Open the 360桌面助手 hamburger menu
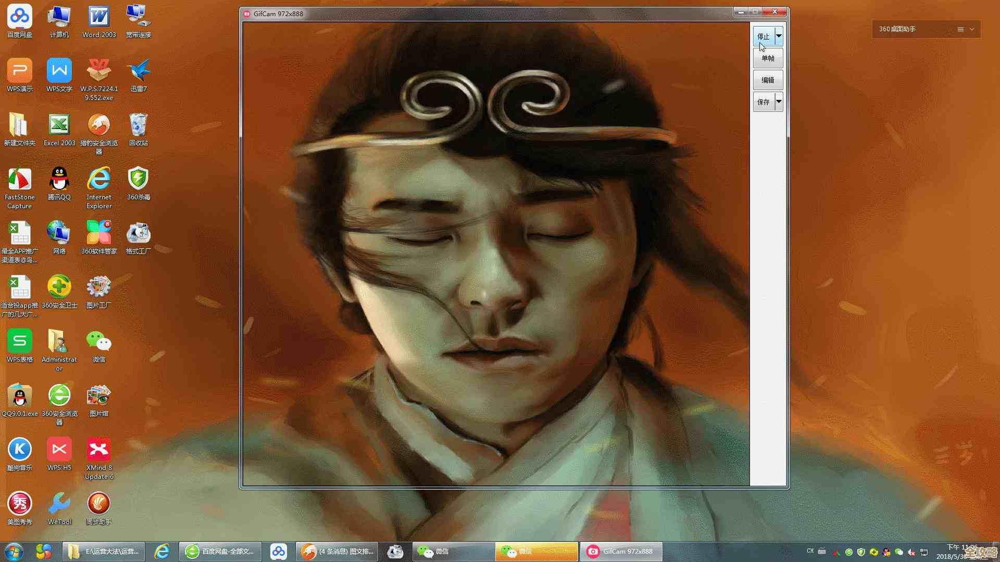This screenshot has height=562, width=1000. (x=960, y=29)
